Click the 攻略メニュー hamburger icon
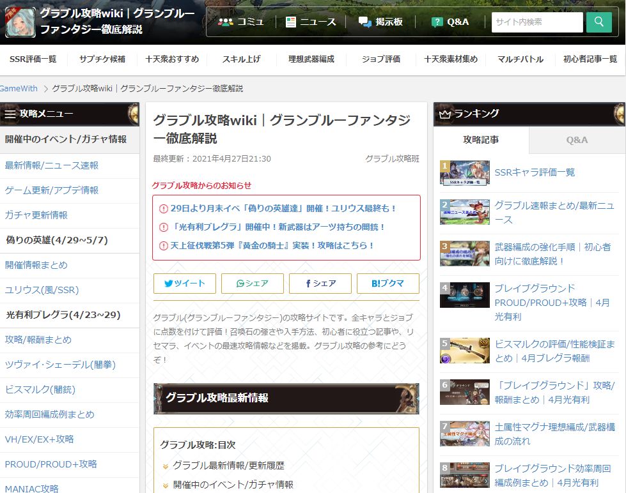 coord(10,114)
